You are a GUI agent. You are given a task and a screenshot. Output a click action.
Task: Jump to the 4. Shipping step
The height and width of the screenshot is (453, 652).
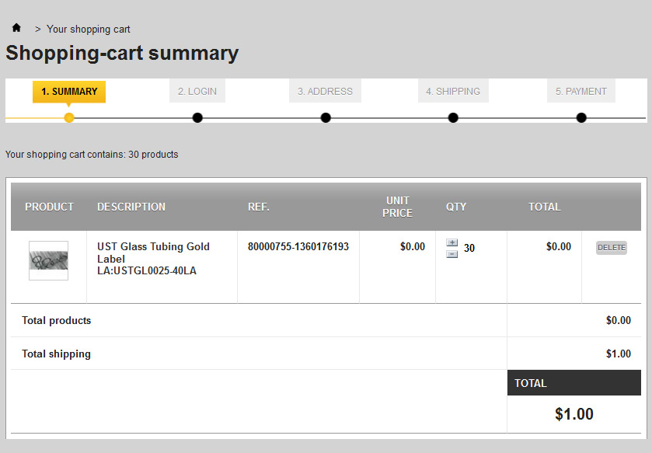tap(453, 92)
